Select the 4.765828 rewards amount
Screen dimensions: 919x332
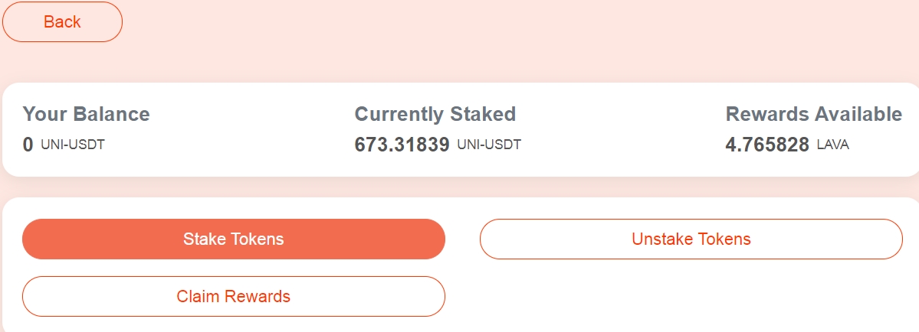click(767, 145)
